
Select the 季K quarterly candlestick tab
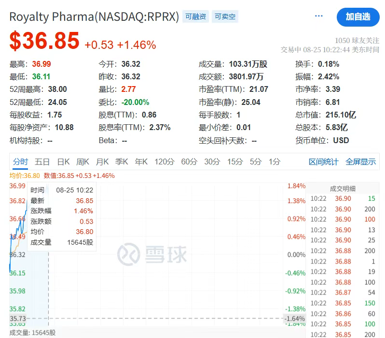click(122, 162)
